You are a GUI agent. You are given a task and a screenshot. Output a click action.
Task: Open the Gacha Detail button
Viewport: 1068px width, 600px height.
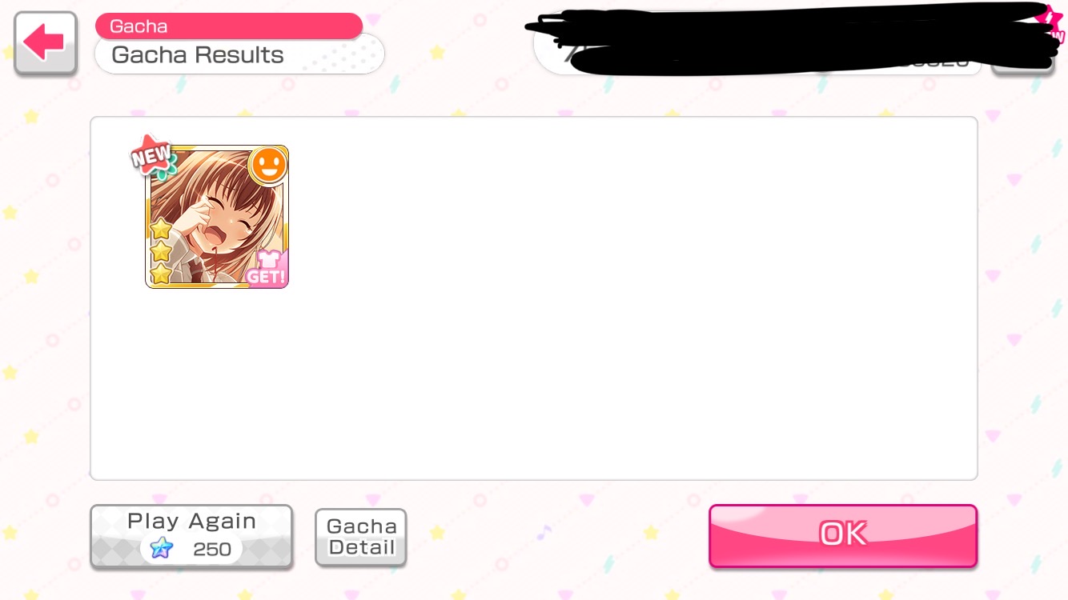pyautogui.click(x=361, y=537)
